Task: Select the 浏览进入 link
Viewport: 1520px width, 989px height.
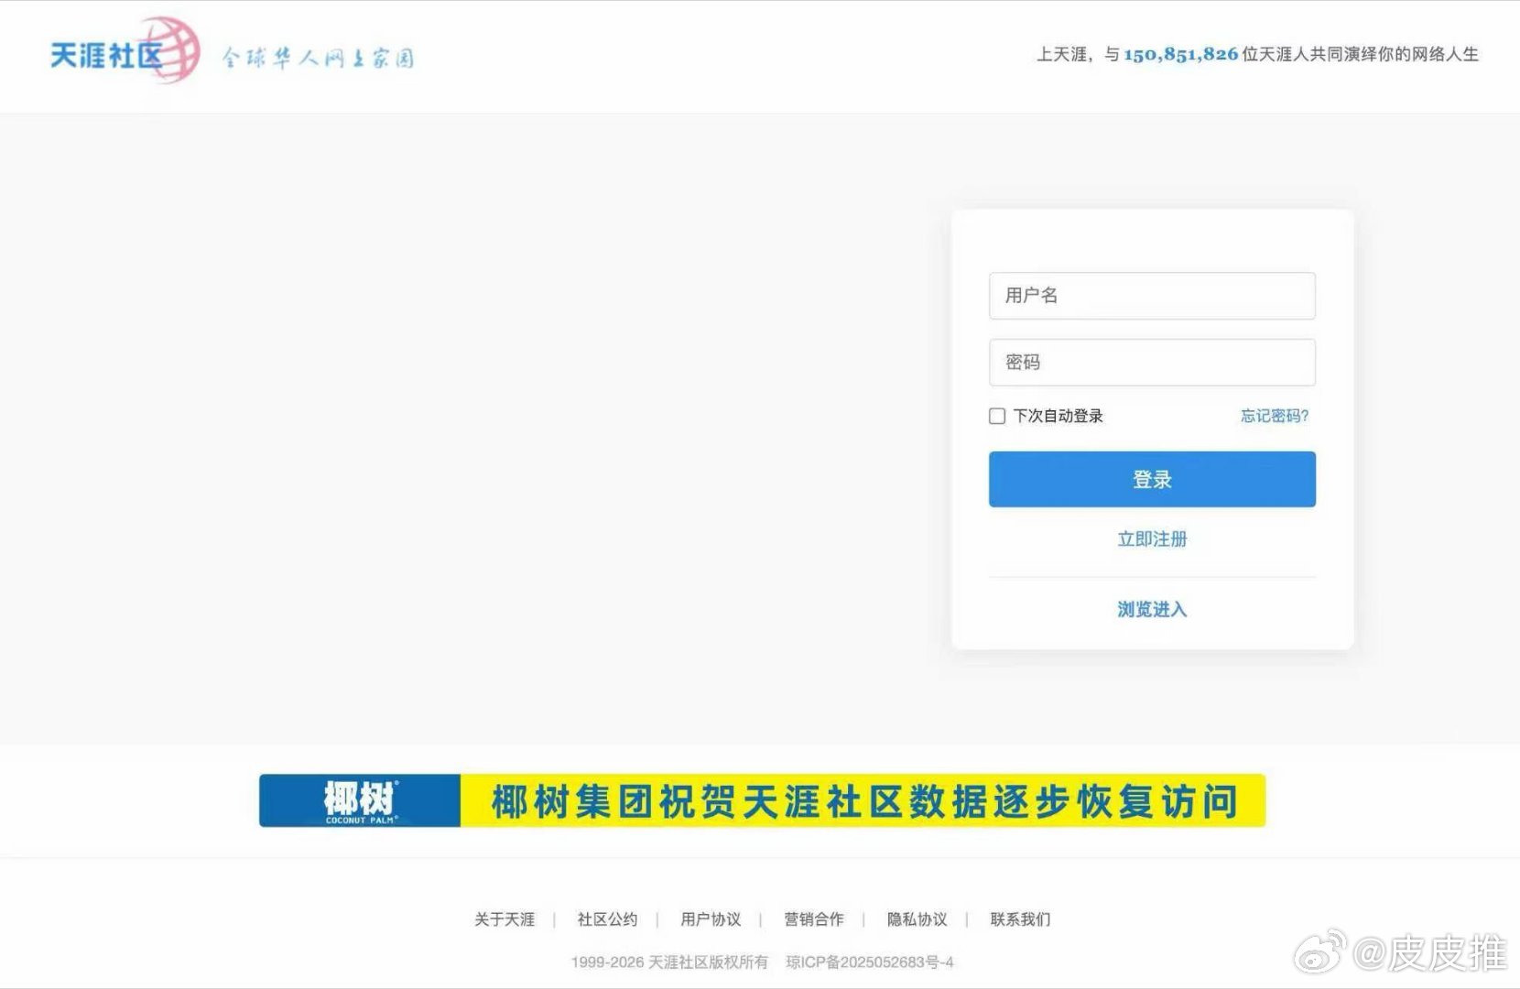Action: [x=1152, y=609]
